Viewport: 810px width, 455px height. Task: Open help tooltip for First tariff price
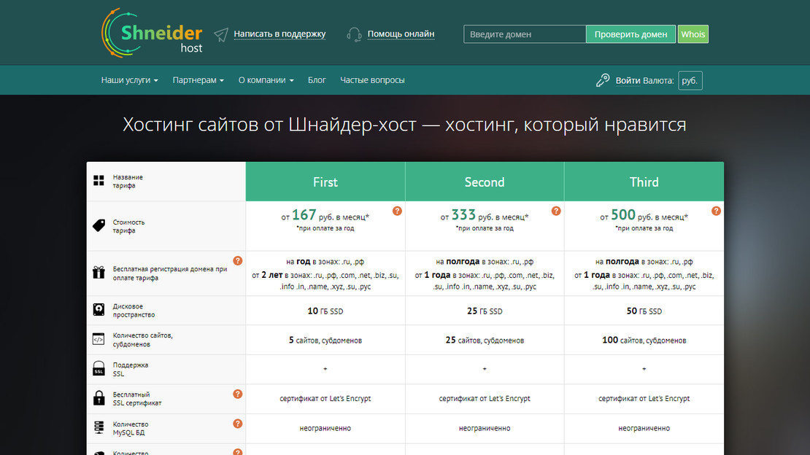click(x=397, y=211)
